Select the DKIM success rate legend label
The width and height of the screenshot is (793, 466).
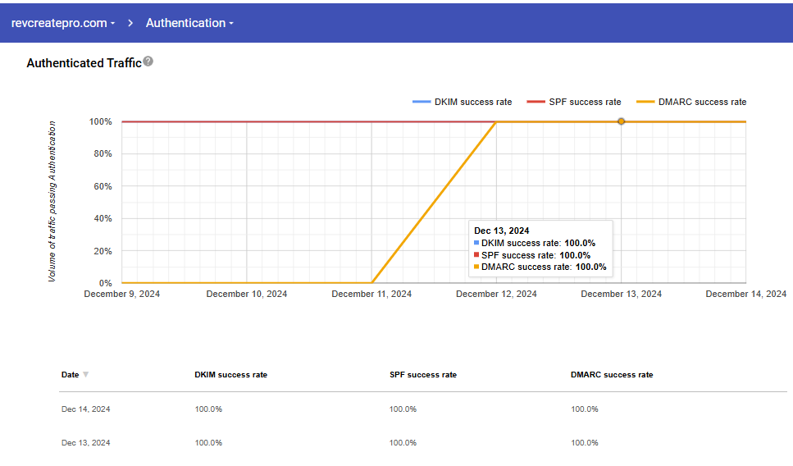475,103
